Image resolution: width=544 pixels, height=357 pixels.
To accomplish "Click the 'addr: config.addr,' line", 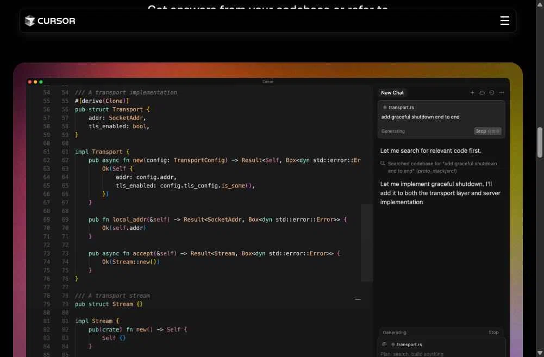I will (x=146, y=177).
